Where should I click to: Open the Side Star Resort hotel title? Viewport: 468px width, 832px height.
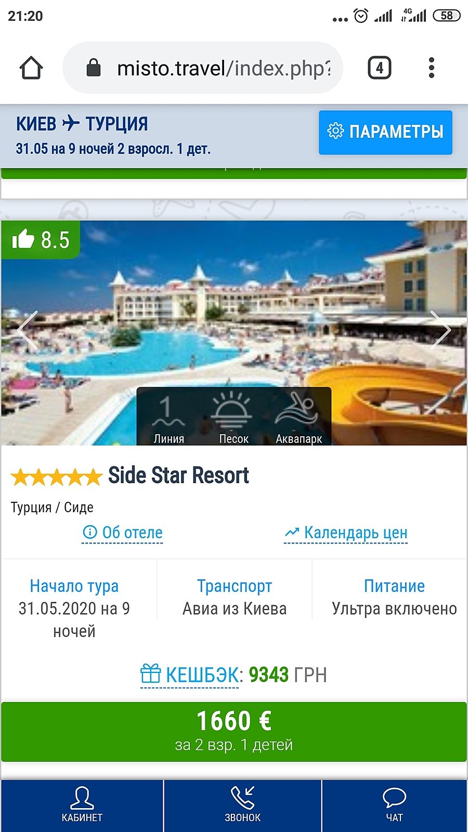[178, 475]
